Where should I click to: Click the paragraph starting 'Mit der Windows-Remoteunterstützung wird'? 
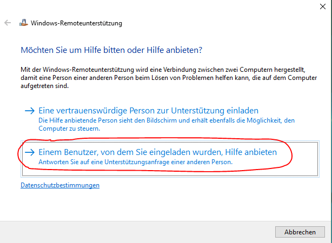(169, 78)
